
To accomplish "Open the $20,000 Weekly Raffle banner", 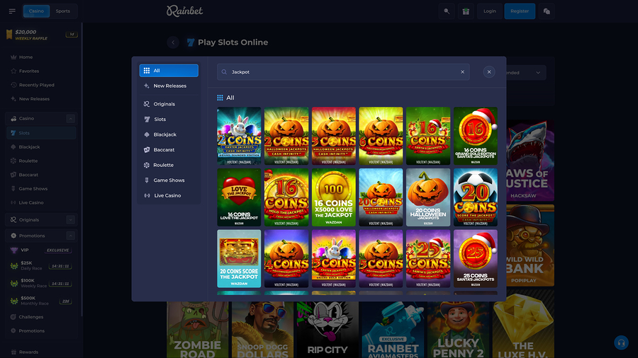I will coord(40,35).
